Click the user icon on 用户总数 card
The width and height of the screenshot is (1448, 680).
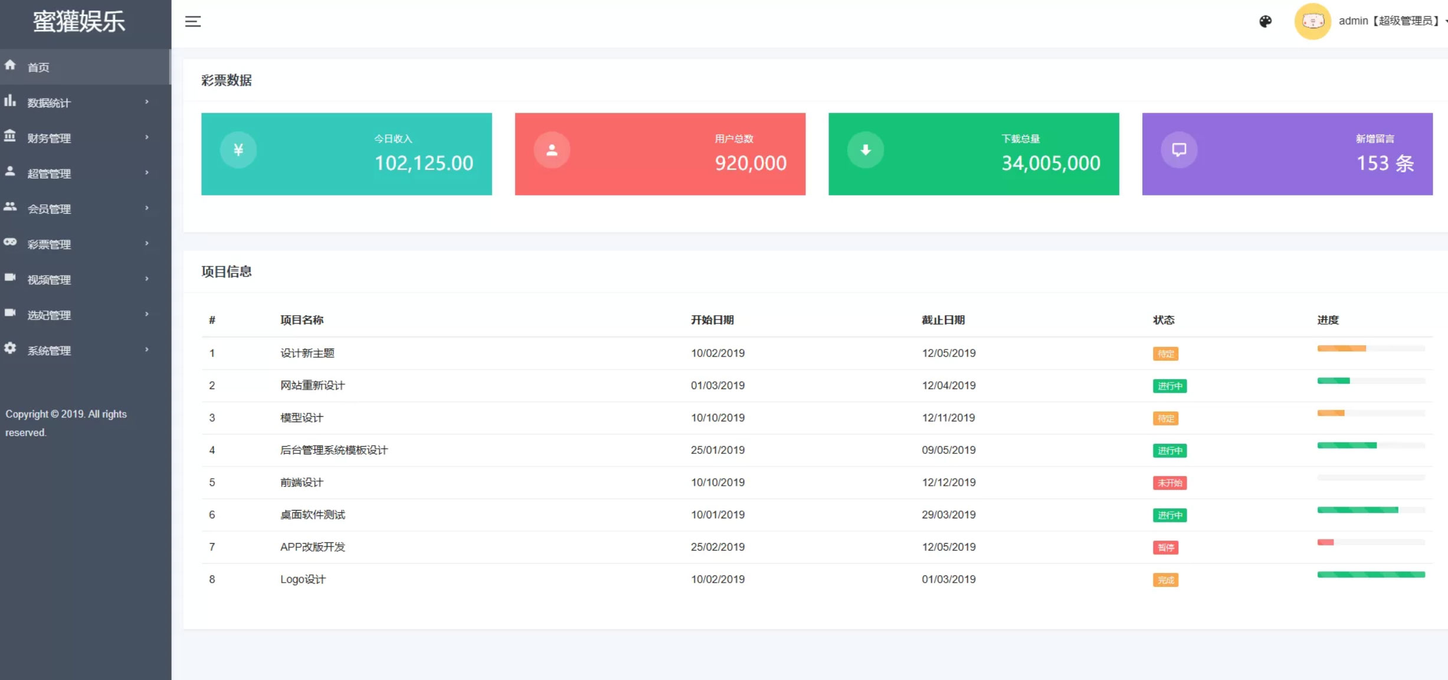[552, 150]
